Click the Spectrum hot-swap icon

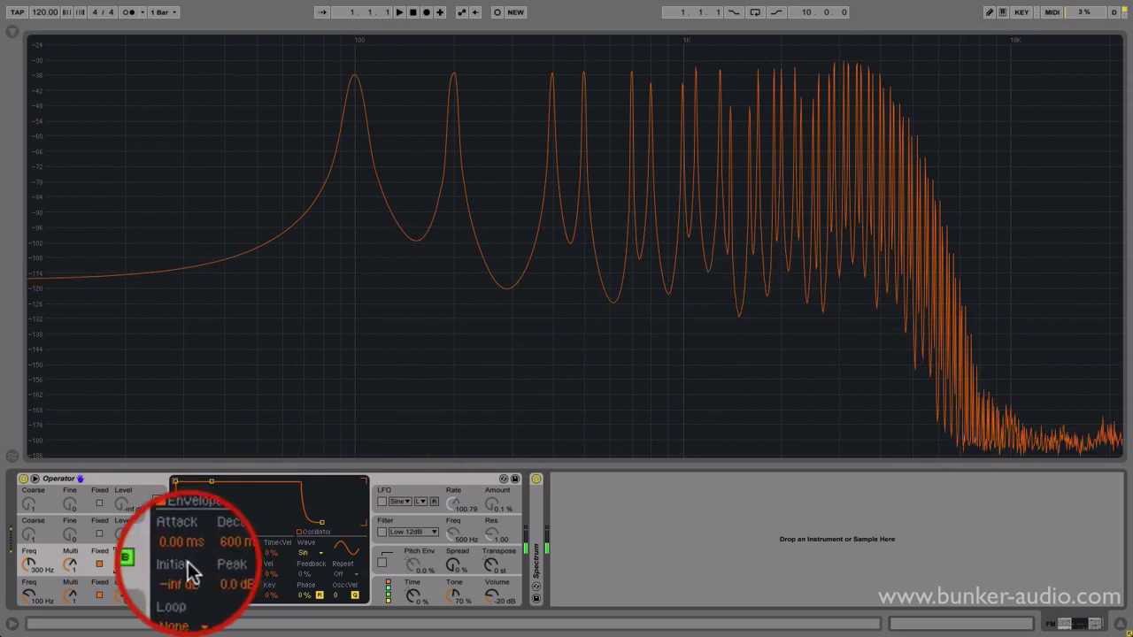[536, 587]
